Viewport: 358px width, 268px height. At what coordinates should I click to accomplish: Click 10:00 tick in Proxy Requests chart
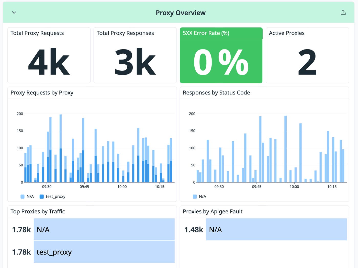[x=122, y=187]
